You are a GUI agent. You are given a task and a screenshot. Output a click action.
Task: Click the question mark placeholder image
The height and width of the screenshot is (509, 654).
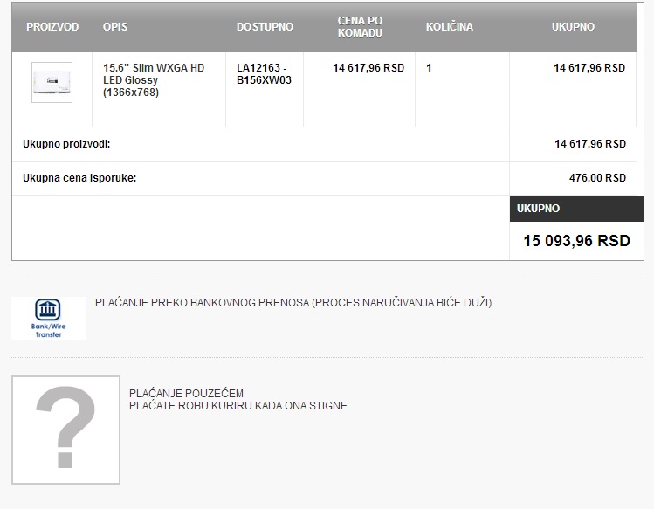point(65,430)
